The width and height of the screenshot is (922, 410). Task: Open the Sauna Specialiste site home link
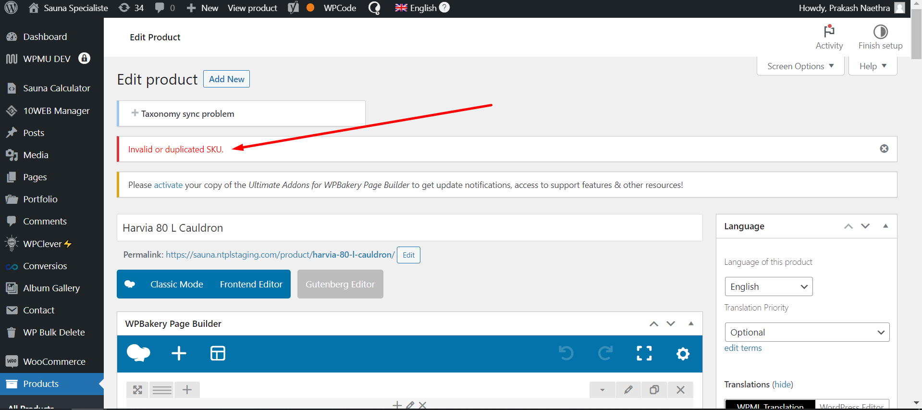click(x=68, y=8)
